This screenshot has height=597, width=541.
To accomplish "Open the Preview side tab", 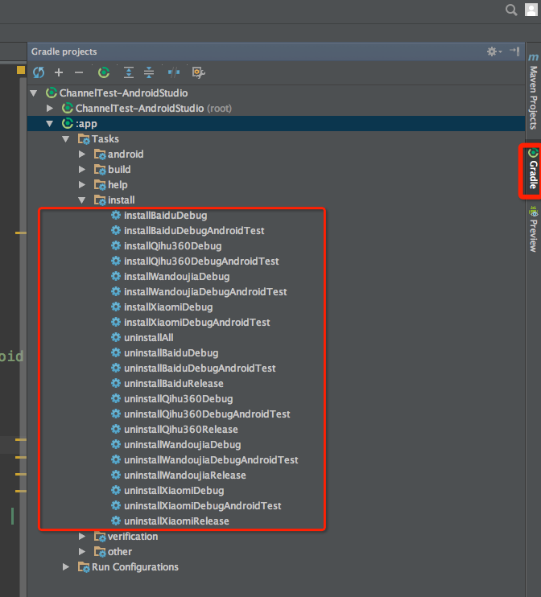I will point(534,229).
